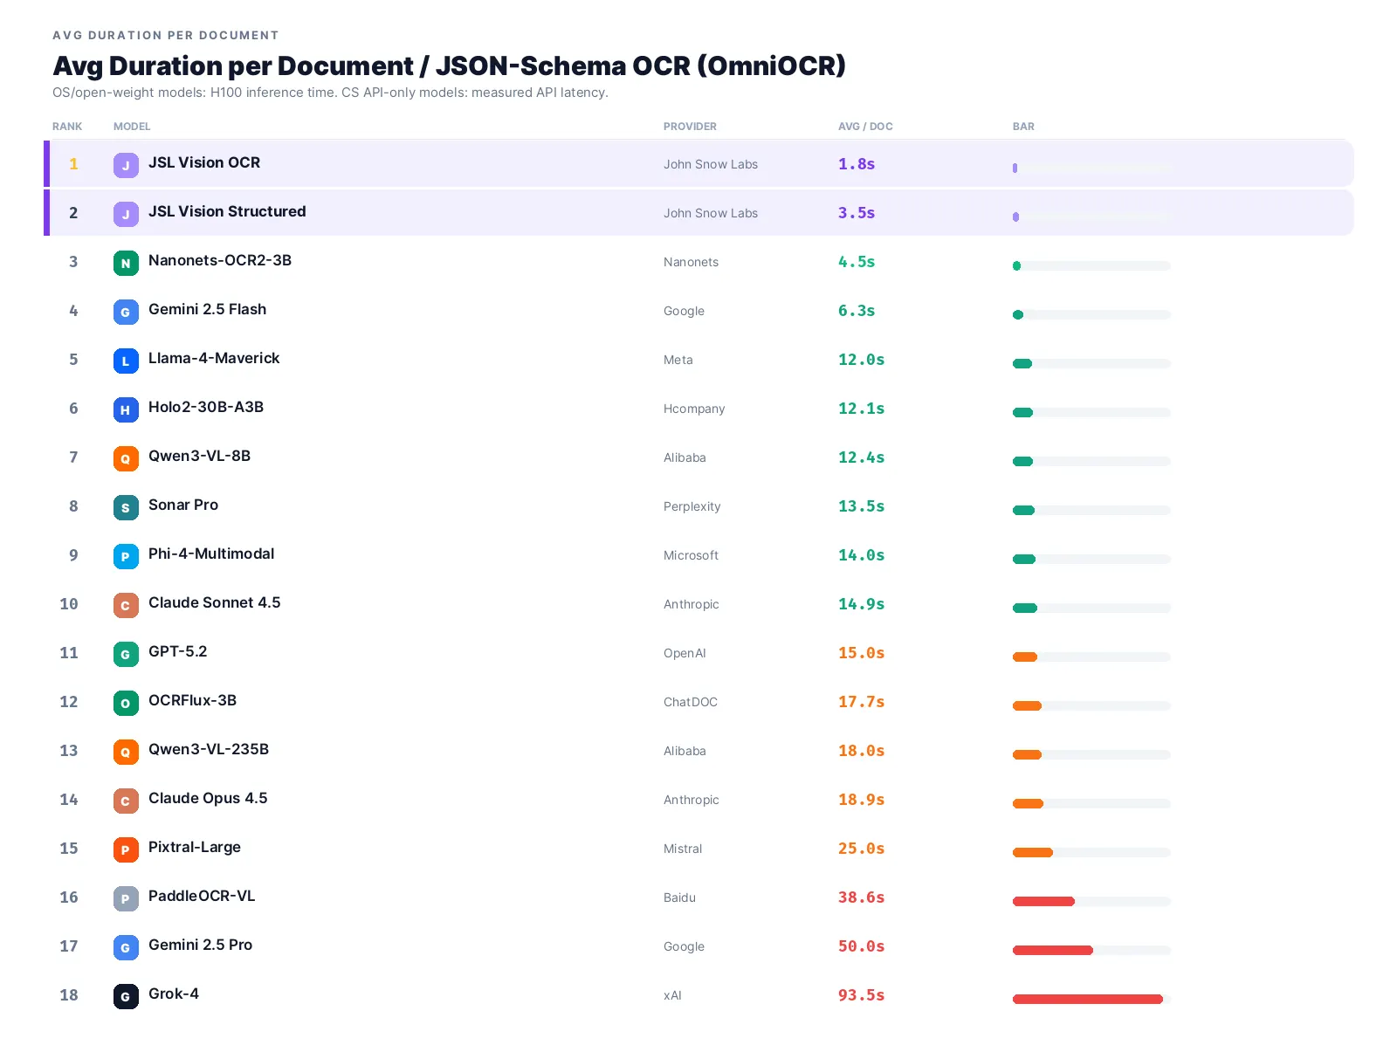Click the orange Q icon for Qwen3-VL-235B
Image resolution: width=1397 pixels, height=1059 pixels.
[x=126, y=752]
